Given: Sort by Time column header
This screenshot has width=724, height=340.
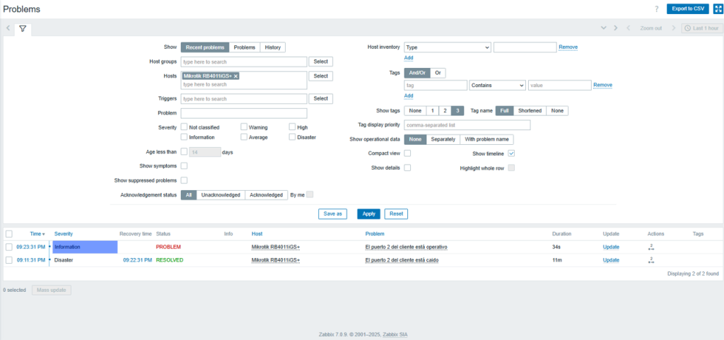Looking at the screenshot, I should click(x=37, y=234).
